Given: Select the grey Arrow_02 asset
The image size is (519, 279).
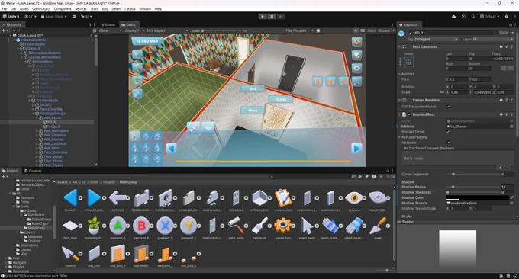Looking at the screenshot, I should (x=118, y=197).
